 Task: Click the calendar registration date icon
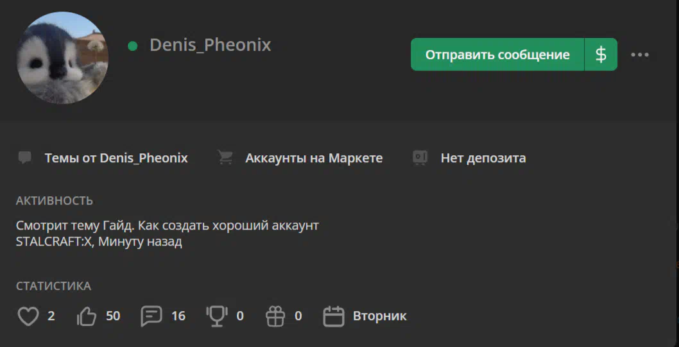coord(334,316)
